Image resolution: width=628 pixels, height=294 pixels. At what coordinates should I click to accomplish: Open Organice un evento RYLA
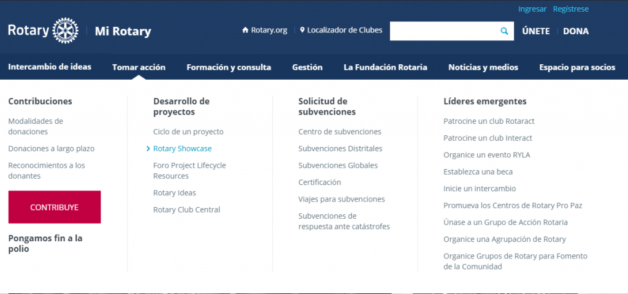point(486,155)
